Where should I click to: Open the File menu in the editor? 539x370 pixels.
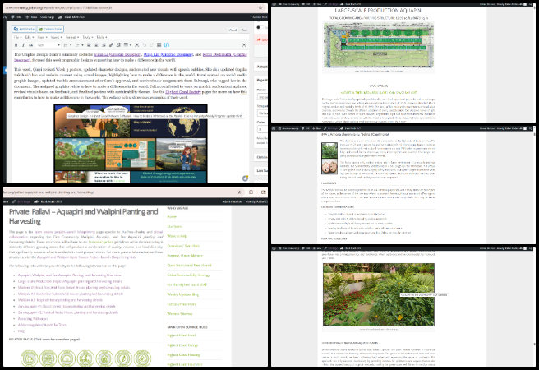[17, 37]
